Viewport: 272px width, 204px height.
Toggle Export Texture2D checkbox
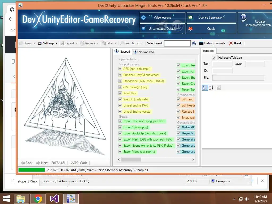[x=120, y=121]
